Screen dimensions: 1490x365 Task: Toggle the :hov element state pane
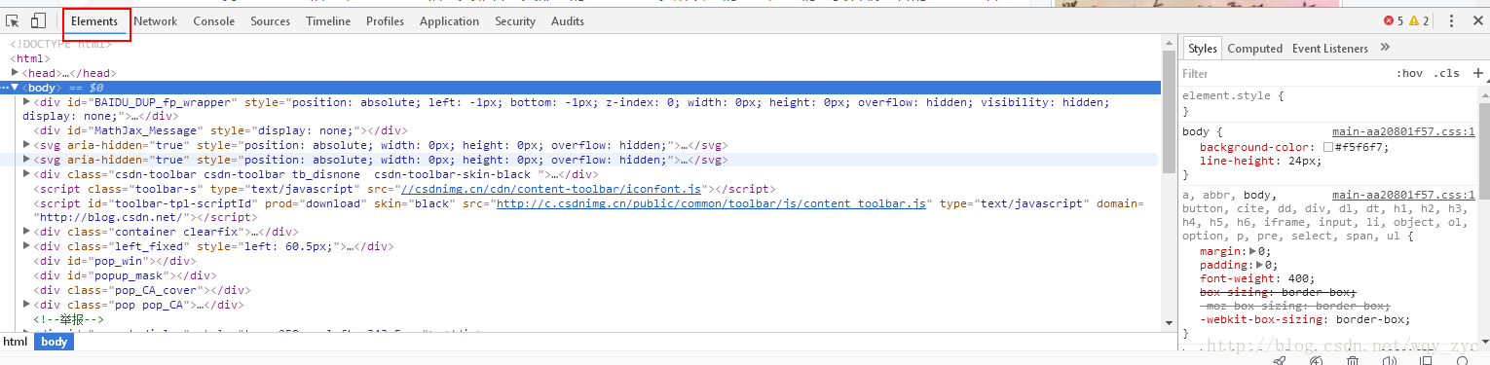pyautogui.click(x=1409, y=74)
